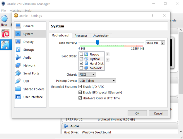This screenshot has height=139, width=183.
Task: Open Serial Ports plug icon
Action: pyautogui.click(x=18, y=73)
